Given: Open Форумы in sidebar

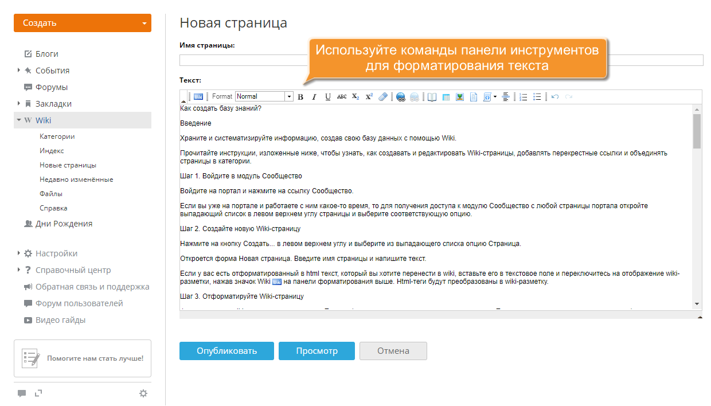Looking at the screenshot, I should click(x=52, y=87).
